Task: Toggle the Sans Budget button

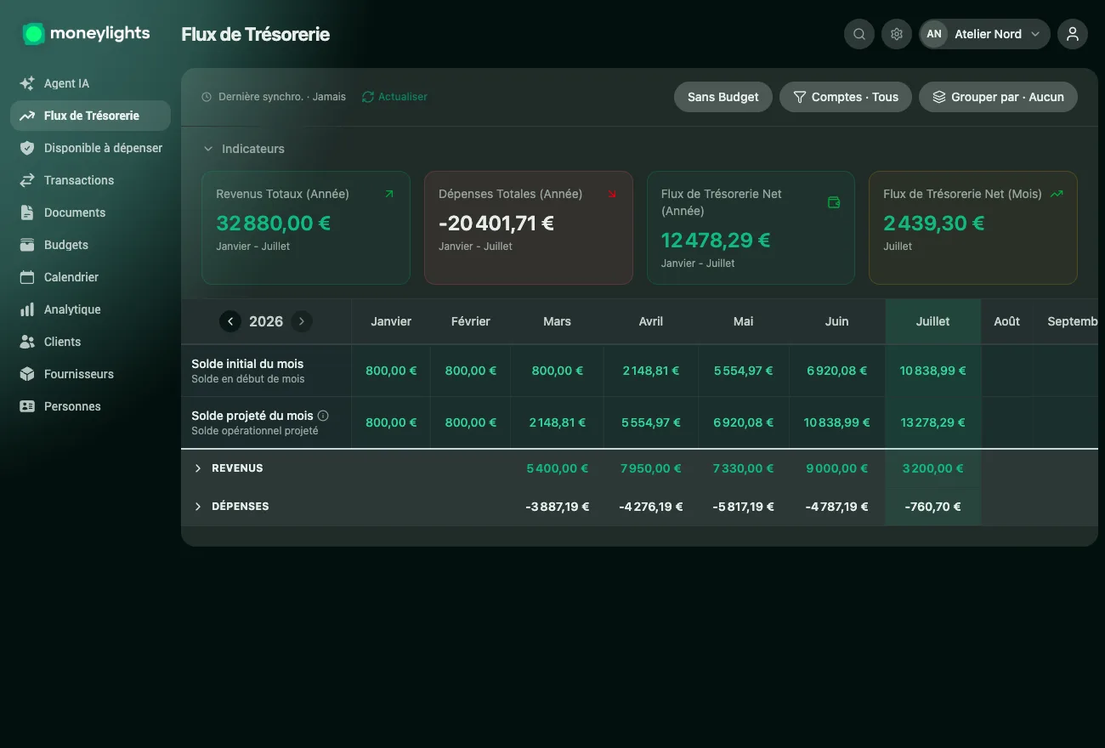Action: coord(723,97)
